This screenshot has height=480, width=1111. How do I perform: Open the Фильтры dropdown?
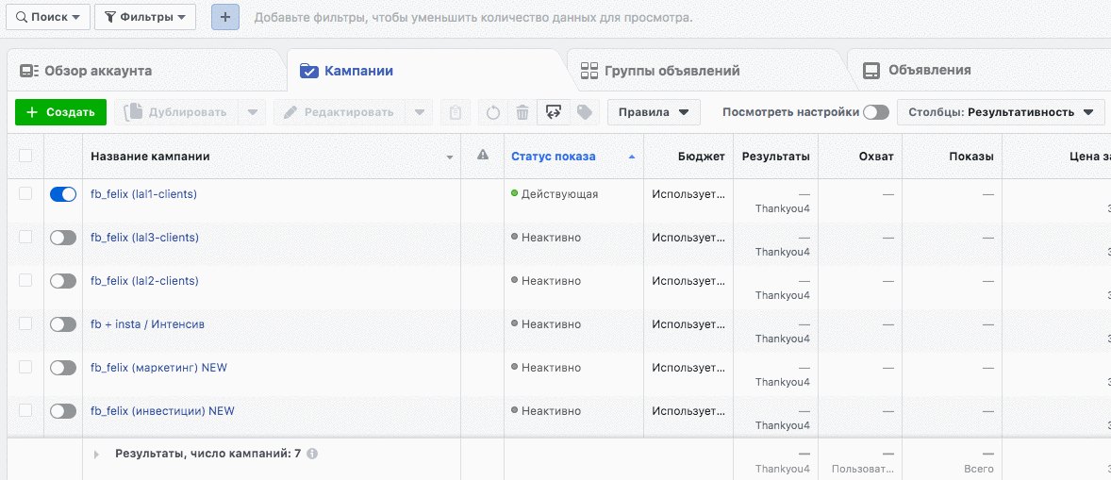click(x=145, y=17)
